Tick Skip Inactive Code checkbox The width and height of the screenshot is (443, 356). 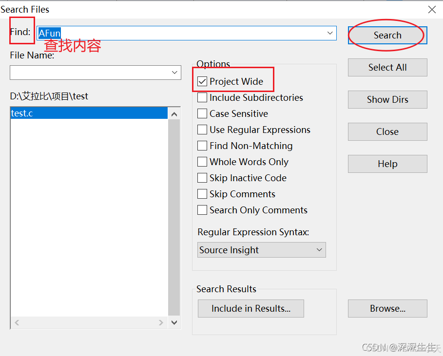202,178
